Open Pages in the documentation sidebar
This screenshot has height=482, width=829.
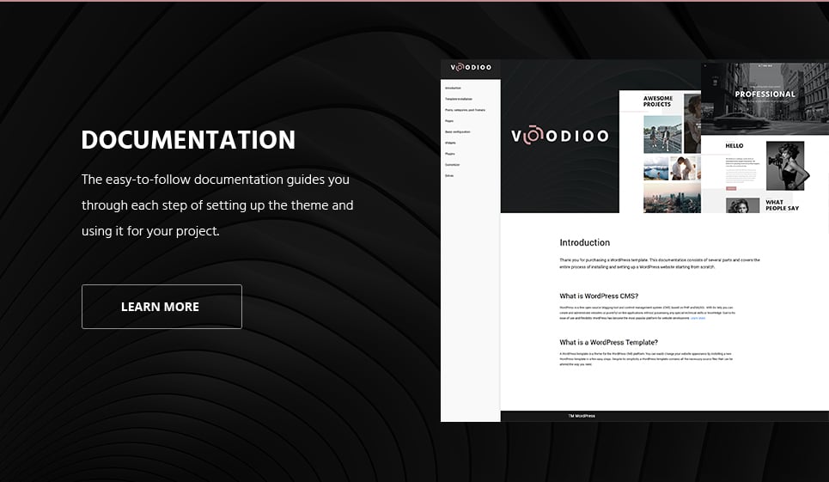point(449,121)
